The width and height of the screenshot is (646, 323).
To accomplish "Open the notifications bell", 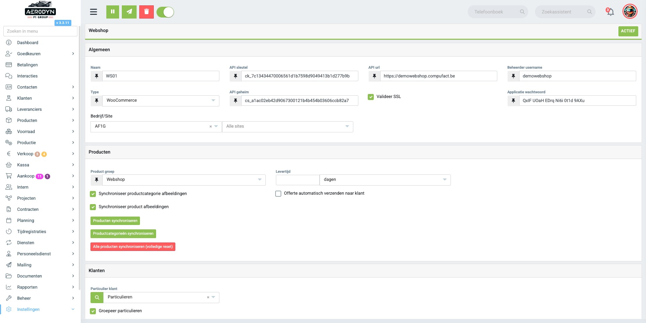I will (x=610, y=12).
